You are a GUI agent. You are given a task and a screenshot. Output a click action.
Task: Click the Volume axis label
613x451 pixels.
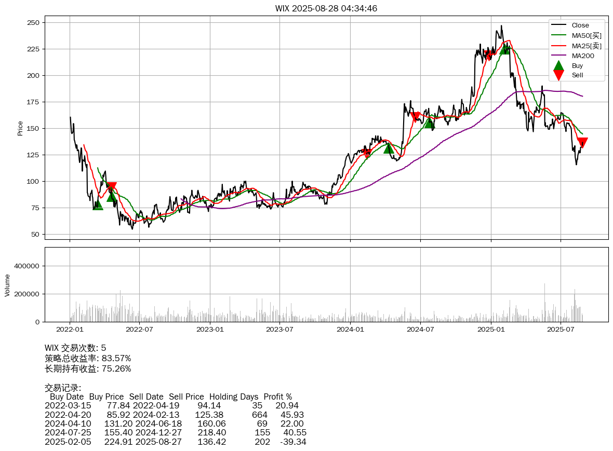tap(7, 284)
